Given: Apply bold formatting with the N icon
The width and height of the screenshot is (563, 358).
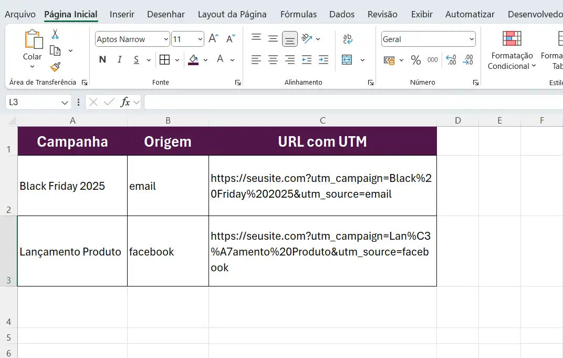Looking at the screenshot, I should coord(102,59).
